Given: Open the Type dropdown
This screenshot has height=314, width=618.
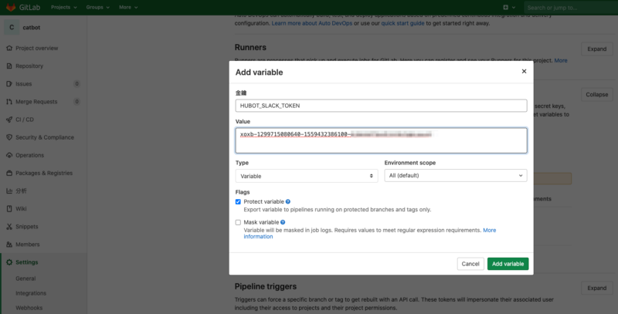Looking at the screenshot, I should (307, 176).
